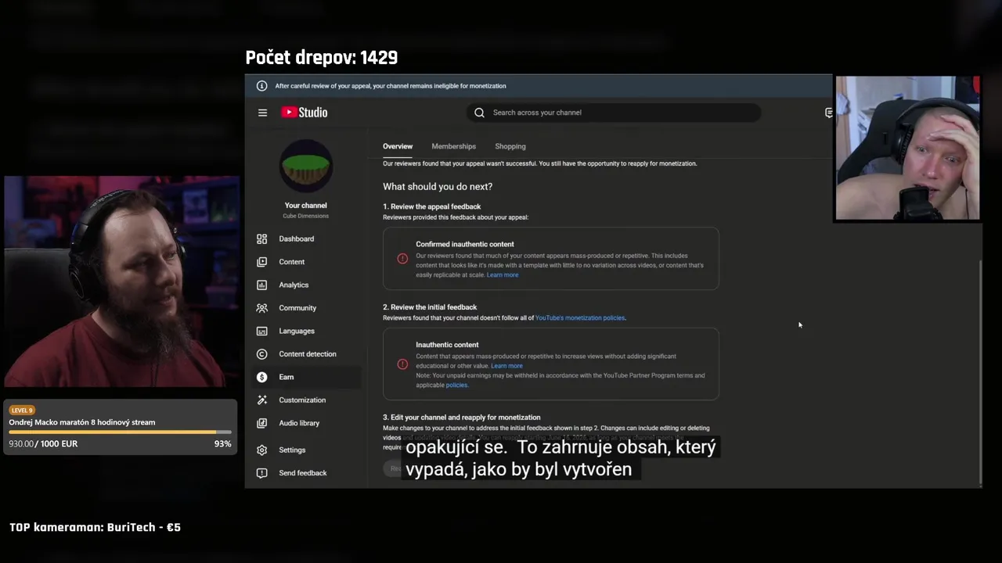This screenshot has height=563, width=1002.
Task: Click the info icon in the appeal banner
Action: tap(261, 86)
